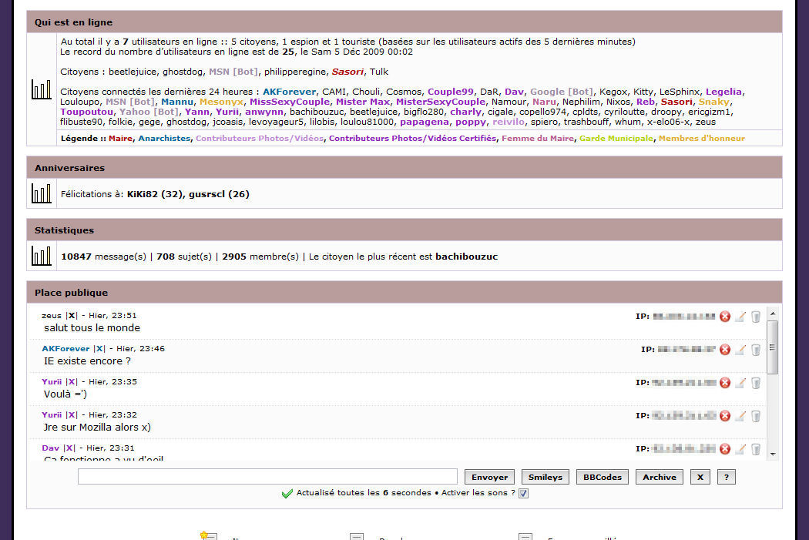Screen dimensions: 809x540
Task: Click the chat scrollbar up arrow
Action: (x=773, y=312)
